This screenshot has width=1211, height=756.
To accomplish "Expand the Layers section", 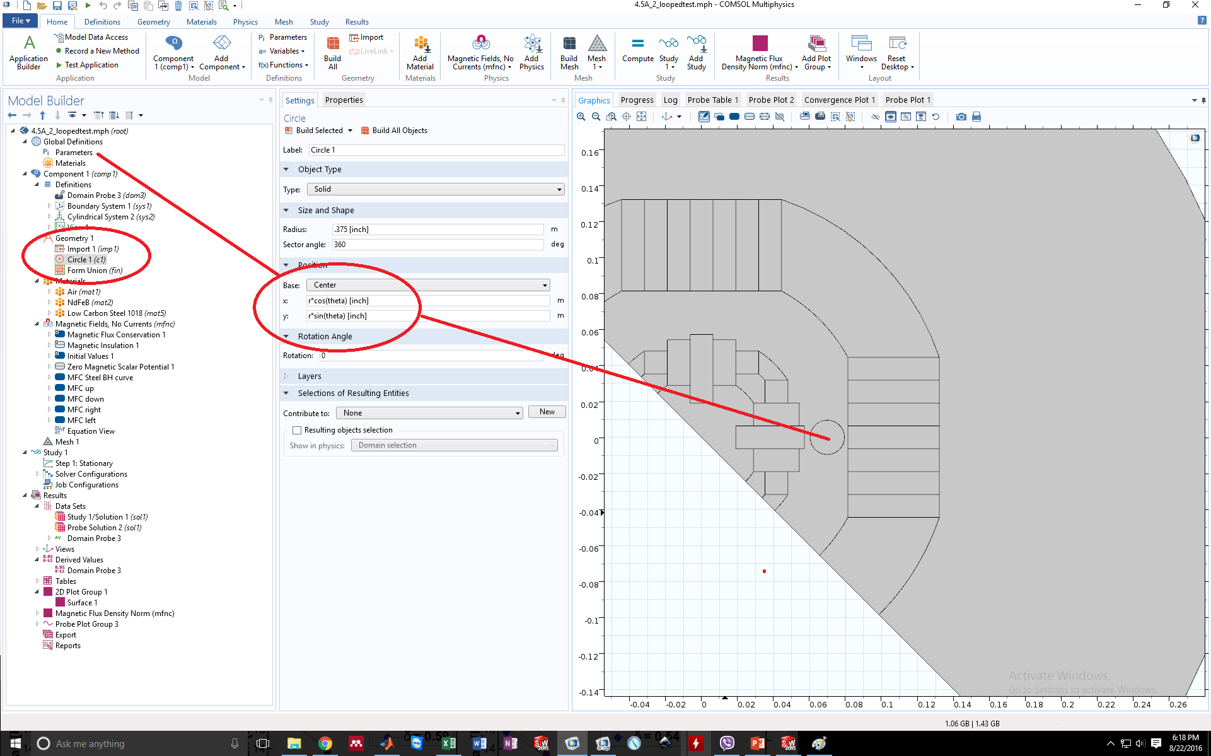I will (309, 376).
